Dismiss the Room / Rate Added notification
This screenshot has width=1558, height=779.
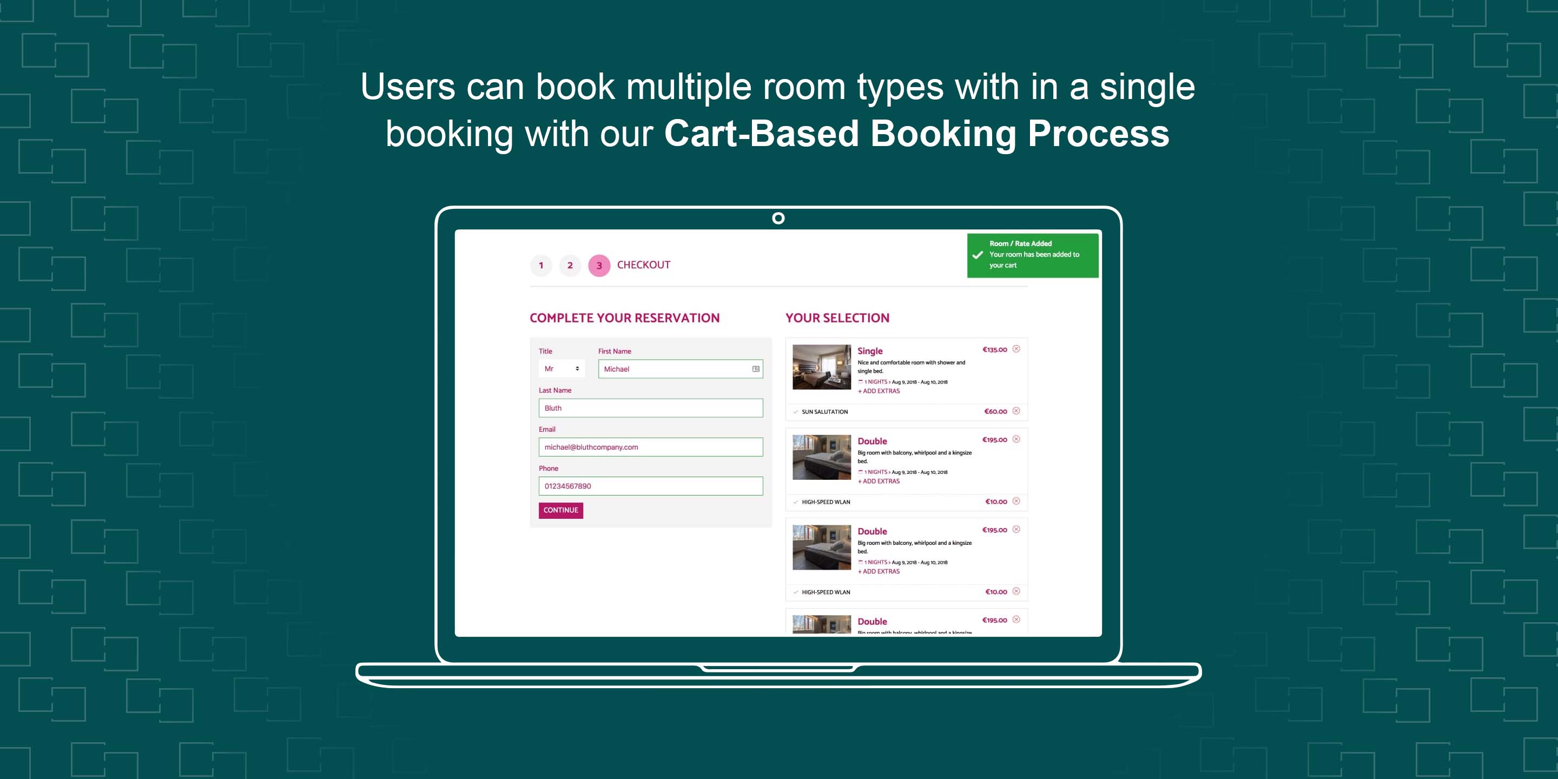(1033, 255)
